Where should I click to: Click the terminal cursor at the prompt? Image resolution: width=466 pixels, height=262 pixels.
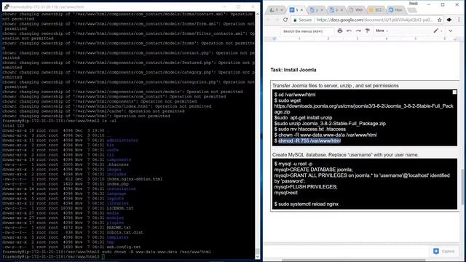click(103, 257)
